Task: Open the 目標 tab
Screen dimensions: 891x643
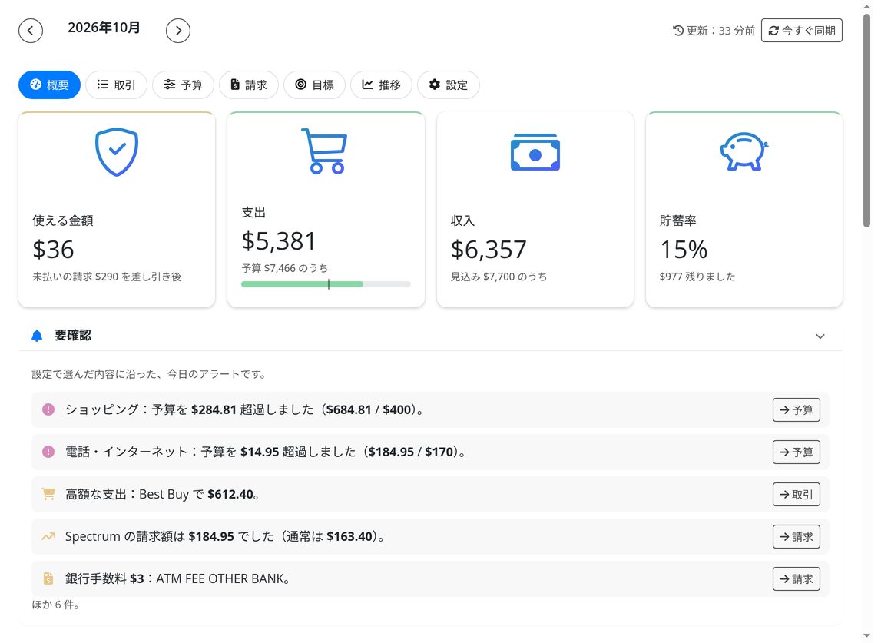Action: pyautogui.click(x=315, y=85)
